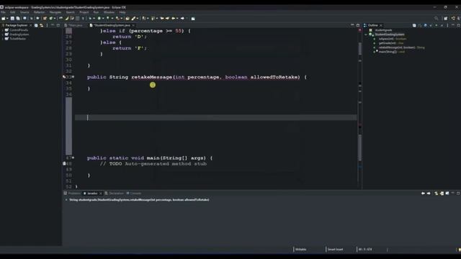Switch to the Package Explorer tab
The image size is (461, 259).
click(x=16, y=25)
